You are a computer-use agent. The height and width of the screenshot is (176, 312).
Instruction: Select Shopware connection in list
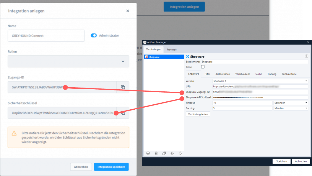tap(164, 57)
